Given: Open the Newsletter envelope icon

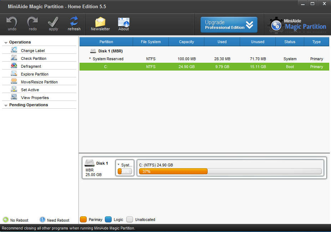Looking at the screenshot, I should tap(100, 22).
